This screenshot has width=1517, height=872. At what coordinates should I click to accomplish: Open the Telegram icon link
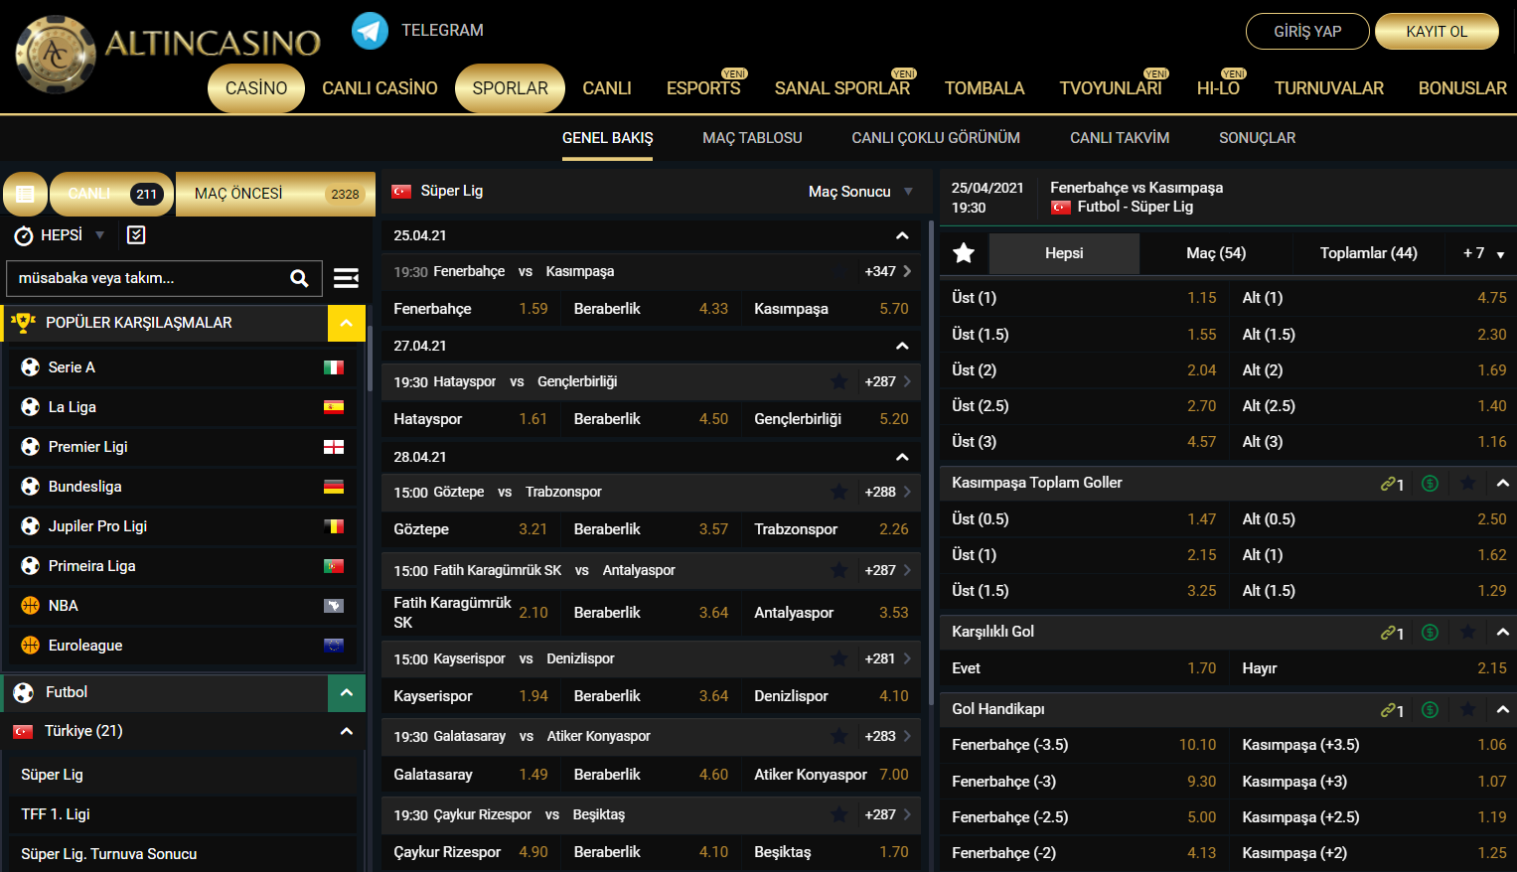(371, 31)
